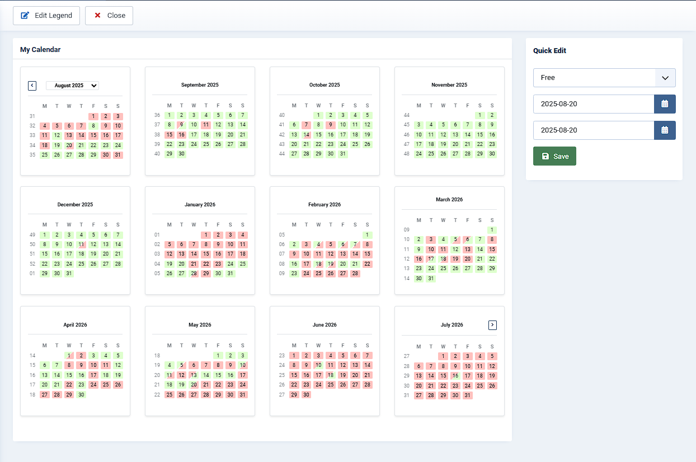Select January 28, 2026 day cell
The height and width of the screenshot is (462, 696).
pos(194,274)
